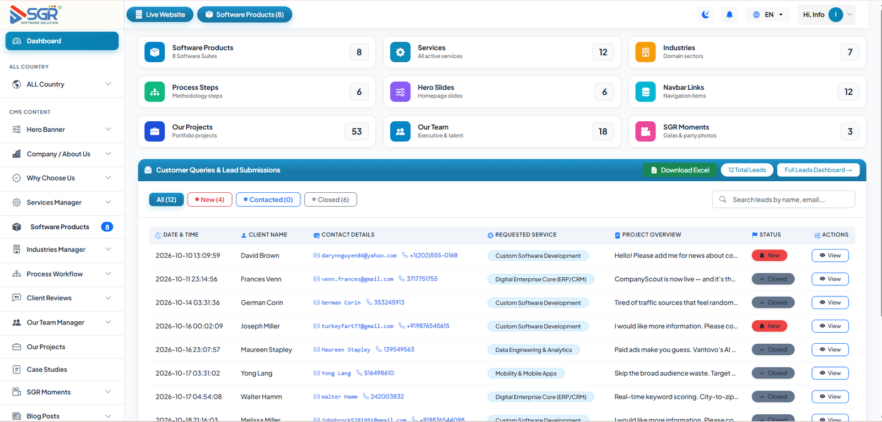Expand Company / About Us section
882x422 pixels.
coord(62,154)
